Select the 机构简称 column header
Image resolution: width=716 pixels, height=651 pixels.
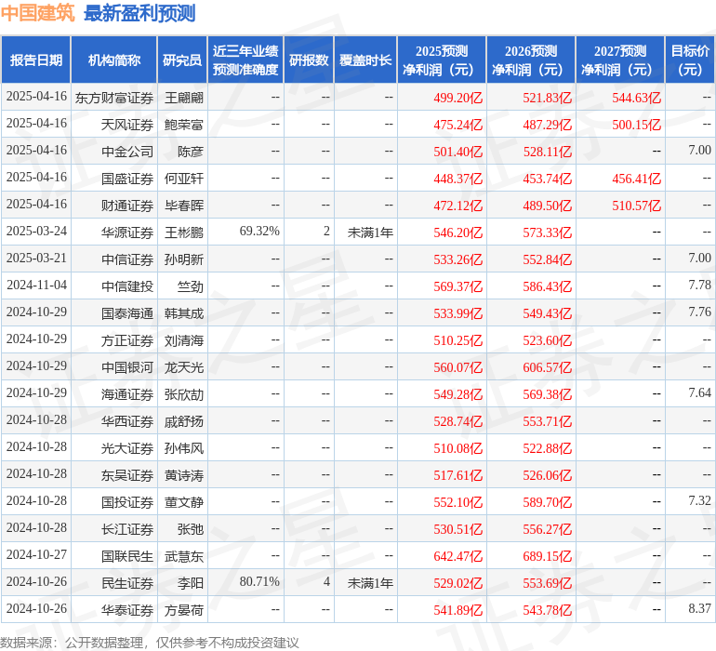114,60
